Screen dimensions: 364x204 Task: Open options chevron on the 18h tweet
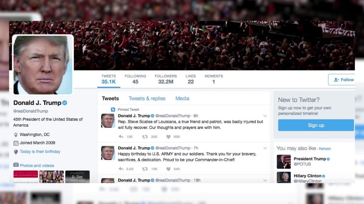265,180
